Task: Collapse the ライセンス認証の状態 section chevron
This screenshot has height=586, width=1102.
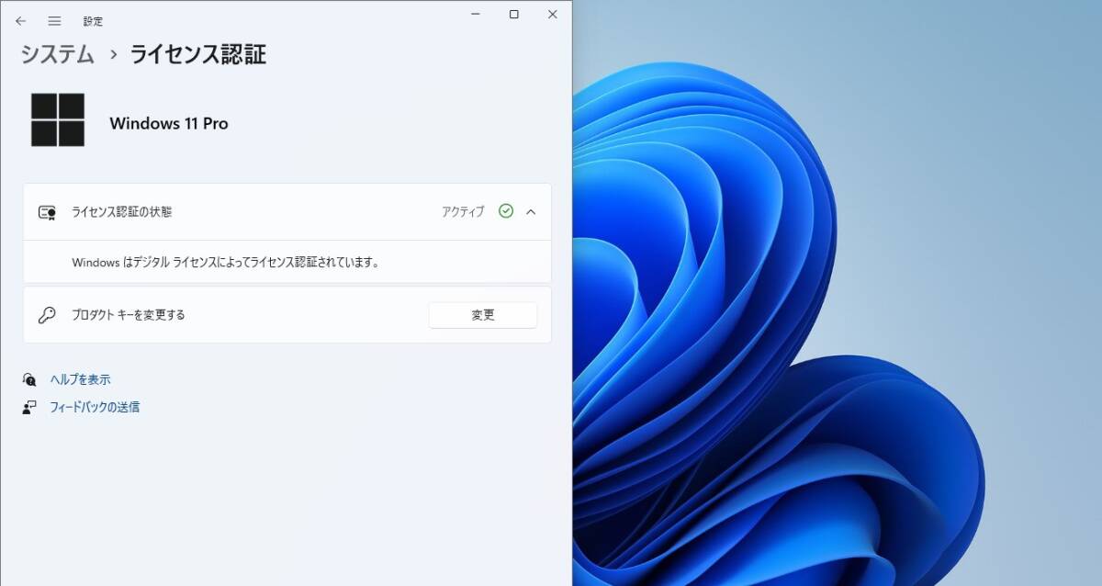Action: [x=531, y=211]
